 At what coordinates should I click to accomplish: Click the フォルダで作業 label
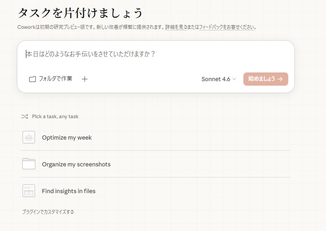pyautogui.click(x=55, y=79)
